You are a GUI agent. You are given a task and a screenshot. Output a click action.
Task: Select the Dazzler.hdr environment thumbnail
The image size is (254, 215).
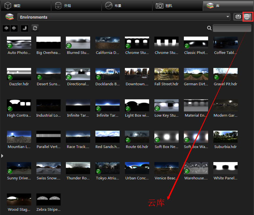19,74
